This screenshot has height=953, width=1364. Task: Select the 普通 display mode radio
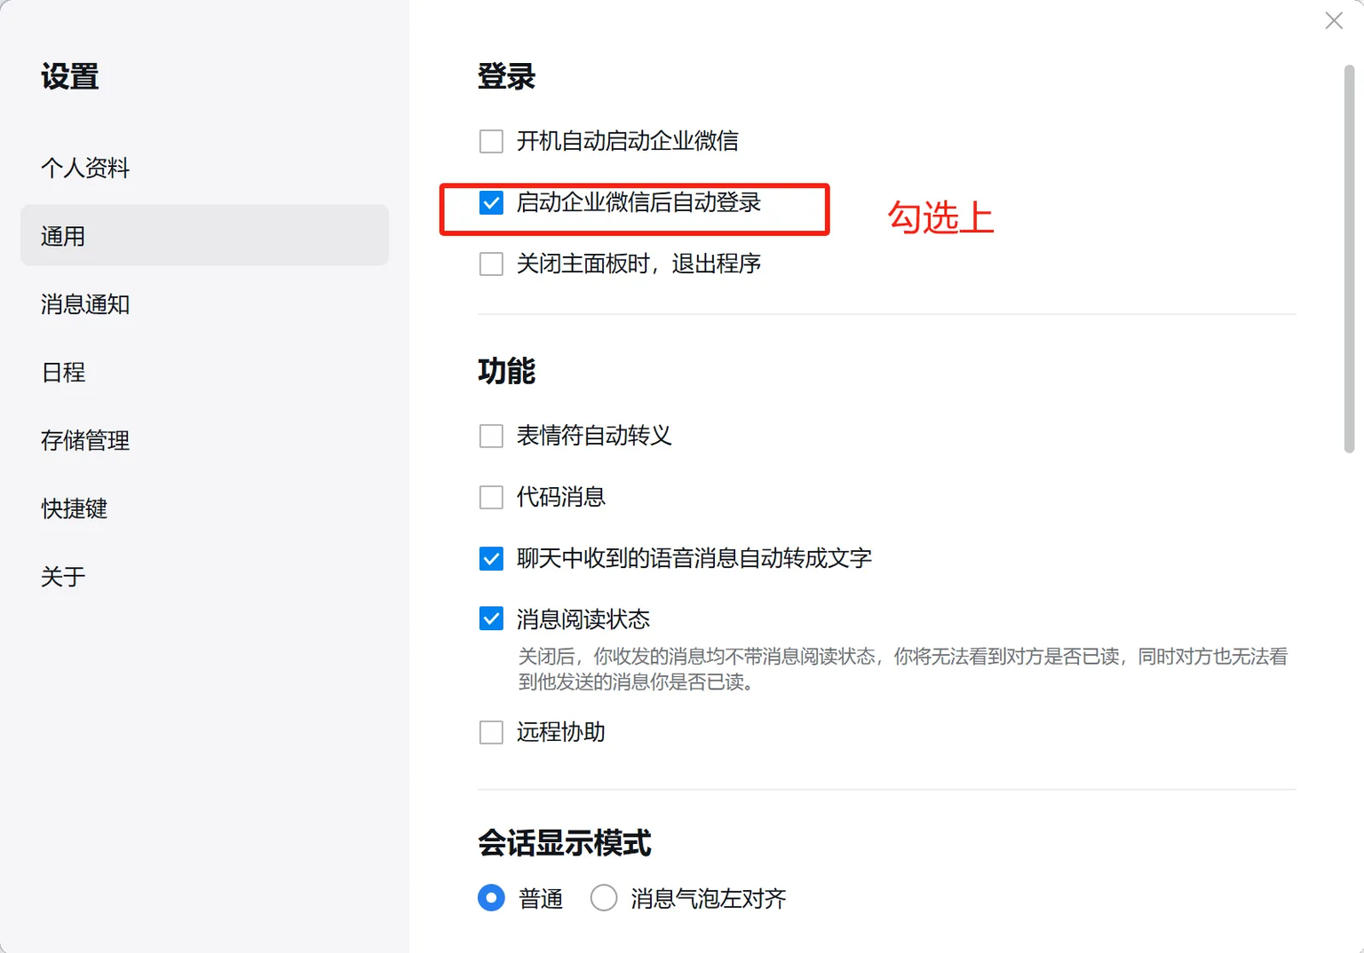coord(491,898)
